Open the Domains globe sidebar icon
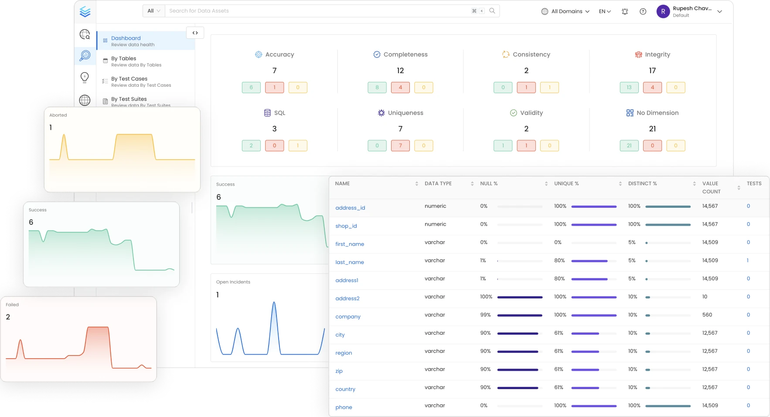770x417 pixels. pyautogui.click(x=85, y=100)
